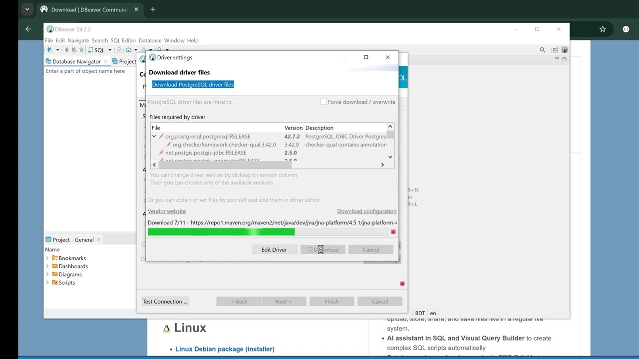The image size is (639, 359).
Task: Click the Test Connection button
Action: coord(165,301)
